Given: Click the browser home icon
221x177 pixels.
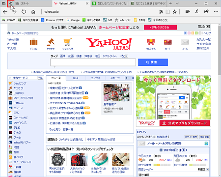Looking at the screenshot, I should click(x=33, y=12).
